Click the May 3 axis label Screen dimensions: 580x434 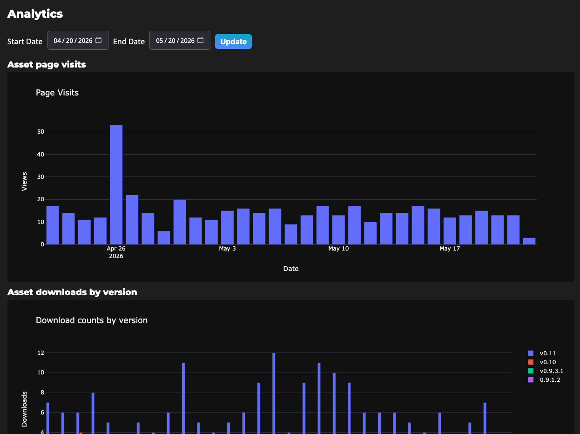pos(227,249)
